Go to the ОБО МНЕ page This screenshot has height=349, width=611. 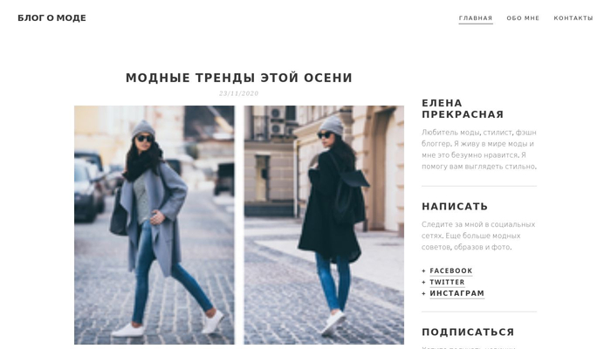523,18
